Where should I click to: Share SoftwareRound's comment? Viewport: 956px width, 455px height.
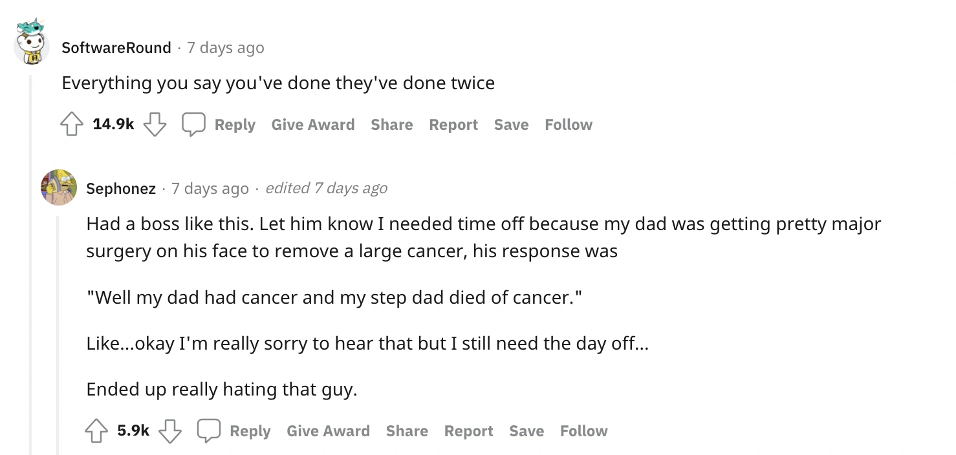(391, 125)
